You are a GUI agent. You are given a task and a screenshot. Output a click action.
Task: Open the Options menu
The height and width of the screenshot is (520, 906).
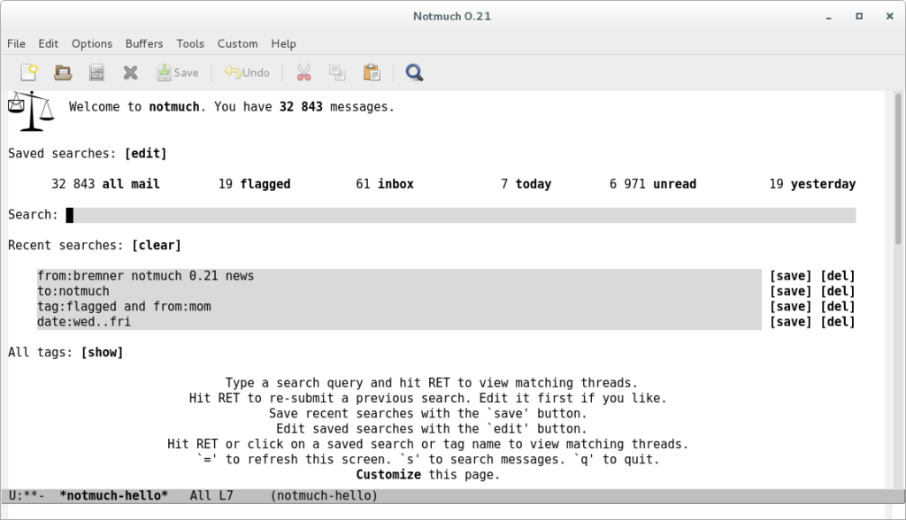[92, 43]
